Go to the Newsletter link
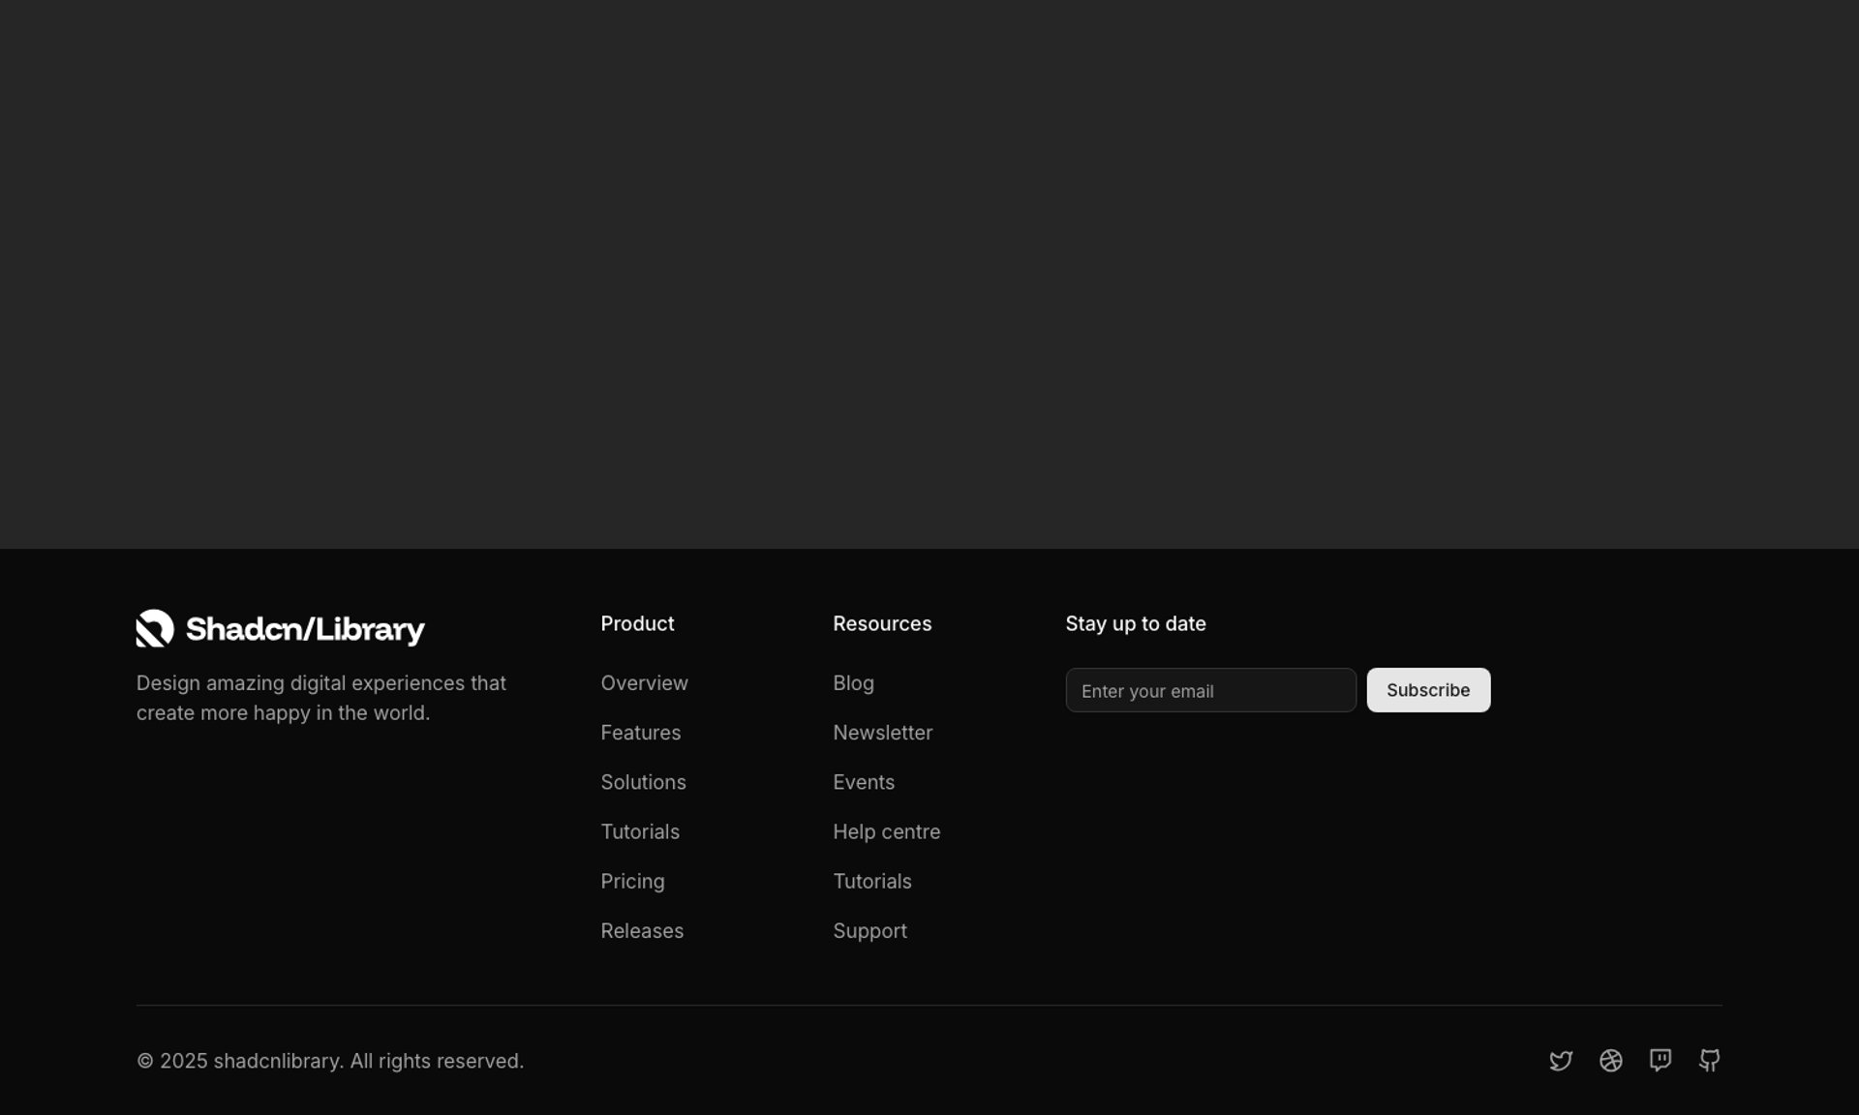1859x1115 pixels. [883, 733]
